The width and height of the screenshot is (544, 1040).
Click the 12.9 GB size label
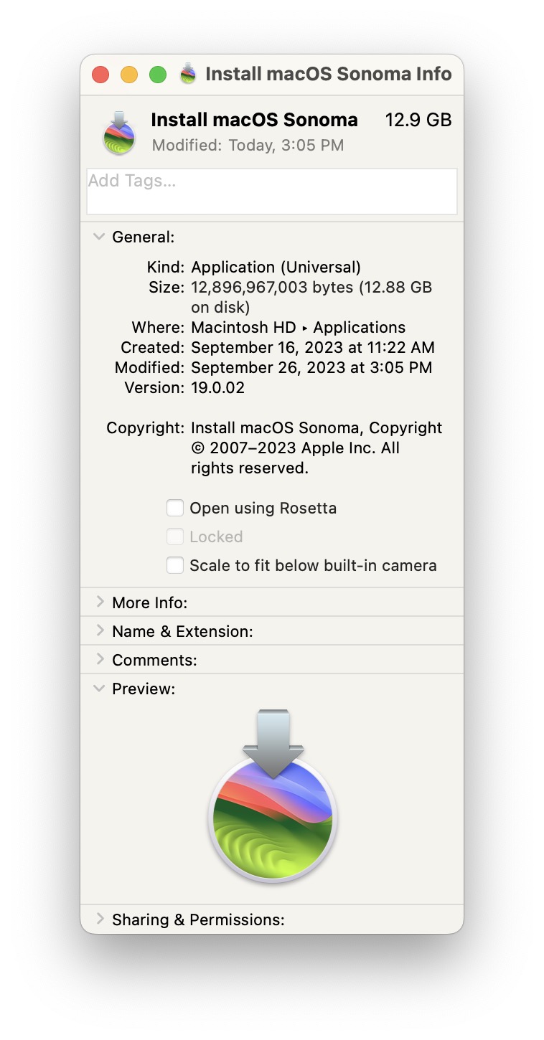[x=418, y=120]
